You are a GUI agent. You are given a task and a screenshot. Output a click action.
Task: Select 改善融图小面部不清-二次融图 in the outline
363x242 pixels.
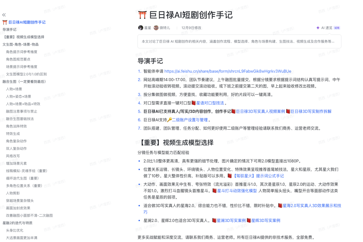coord(29,216)
